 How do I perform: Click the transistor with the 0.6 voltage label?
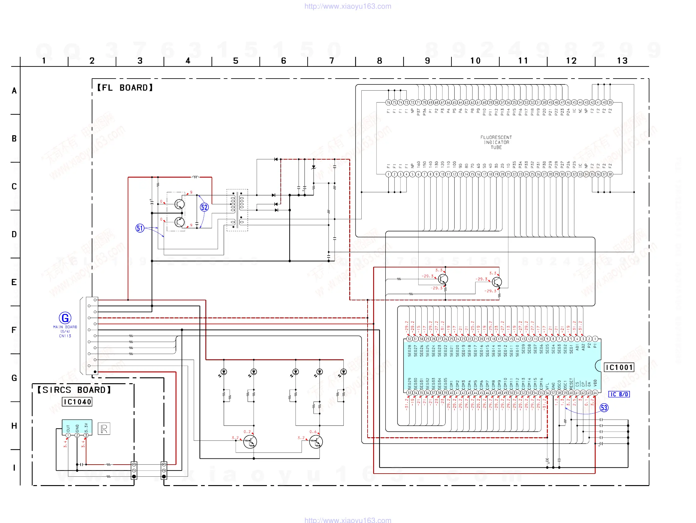pos(316,442)
